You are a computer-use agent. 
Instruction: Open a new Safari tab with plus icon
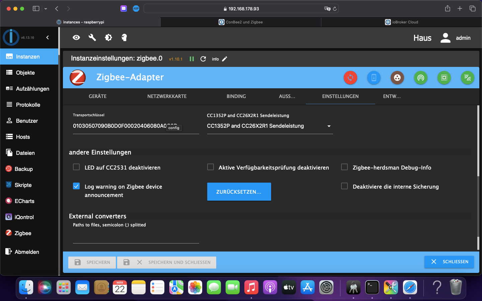460,9
